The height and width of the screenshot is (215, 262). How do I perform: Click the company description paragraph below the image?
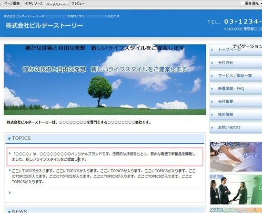[x=79, y=122]
